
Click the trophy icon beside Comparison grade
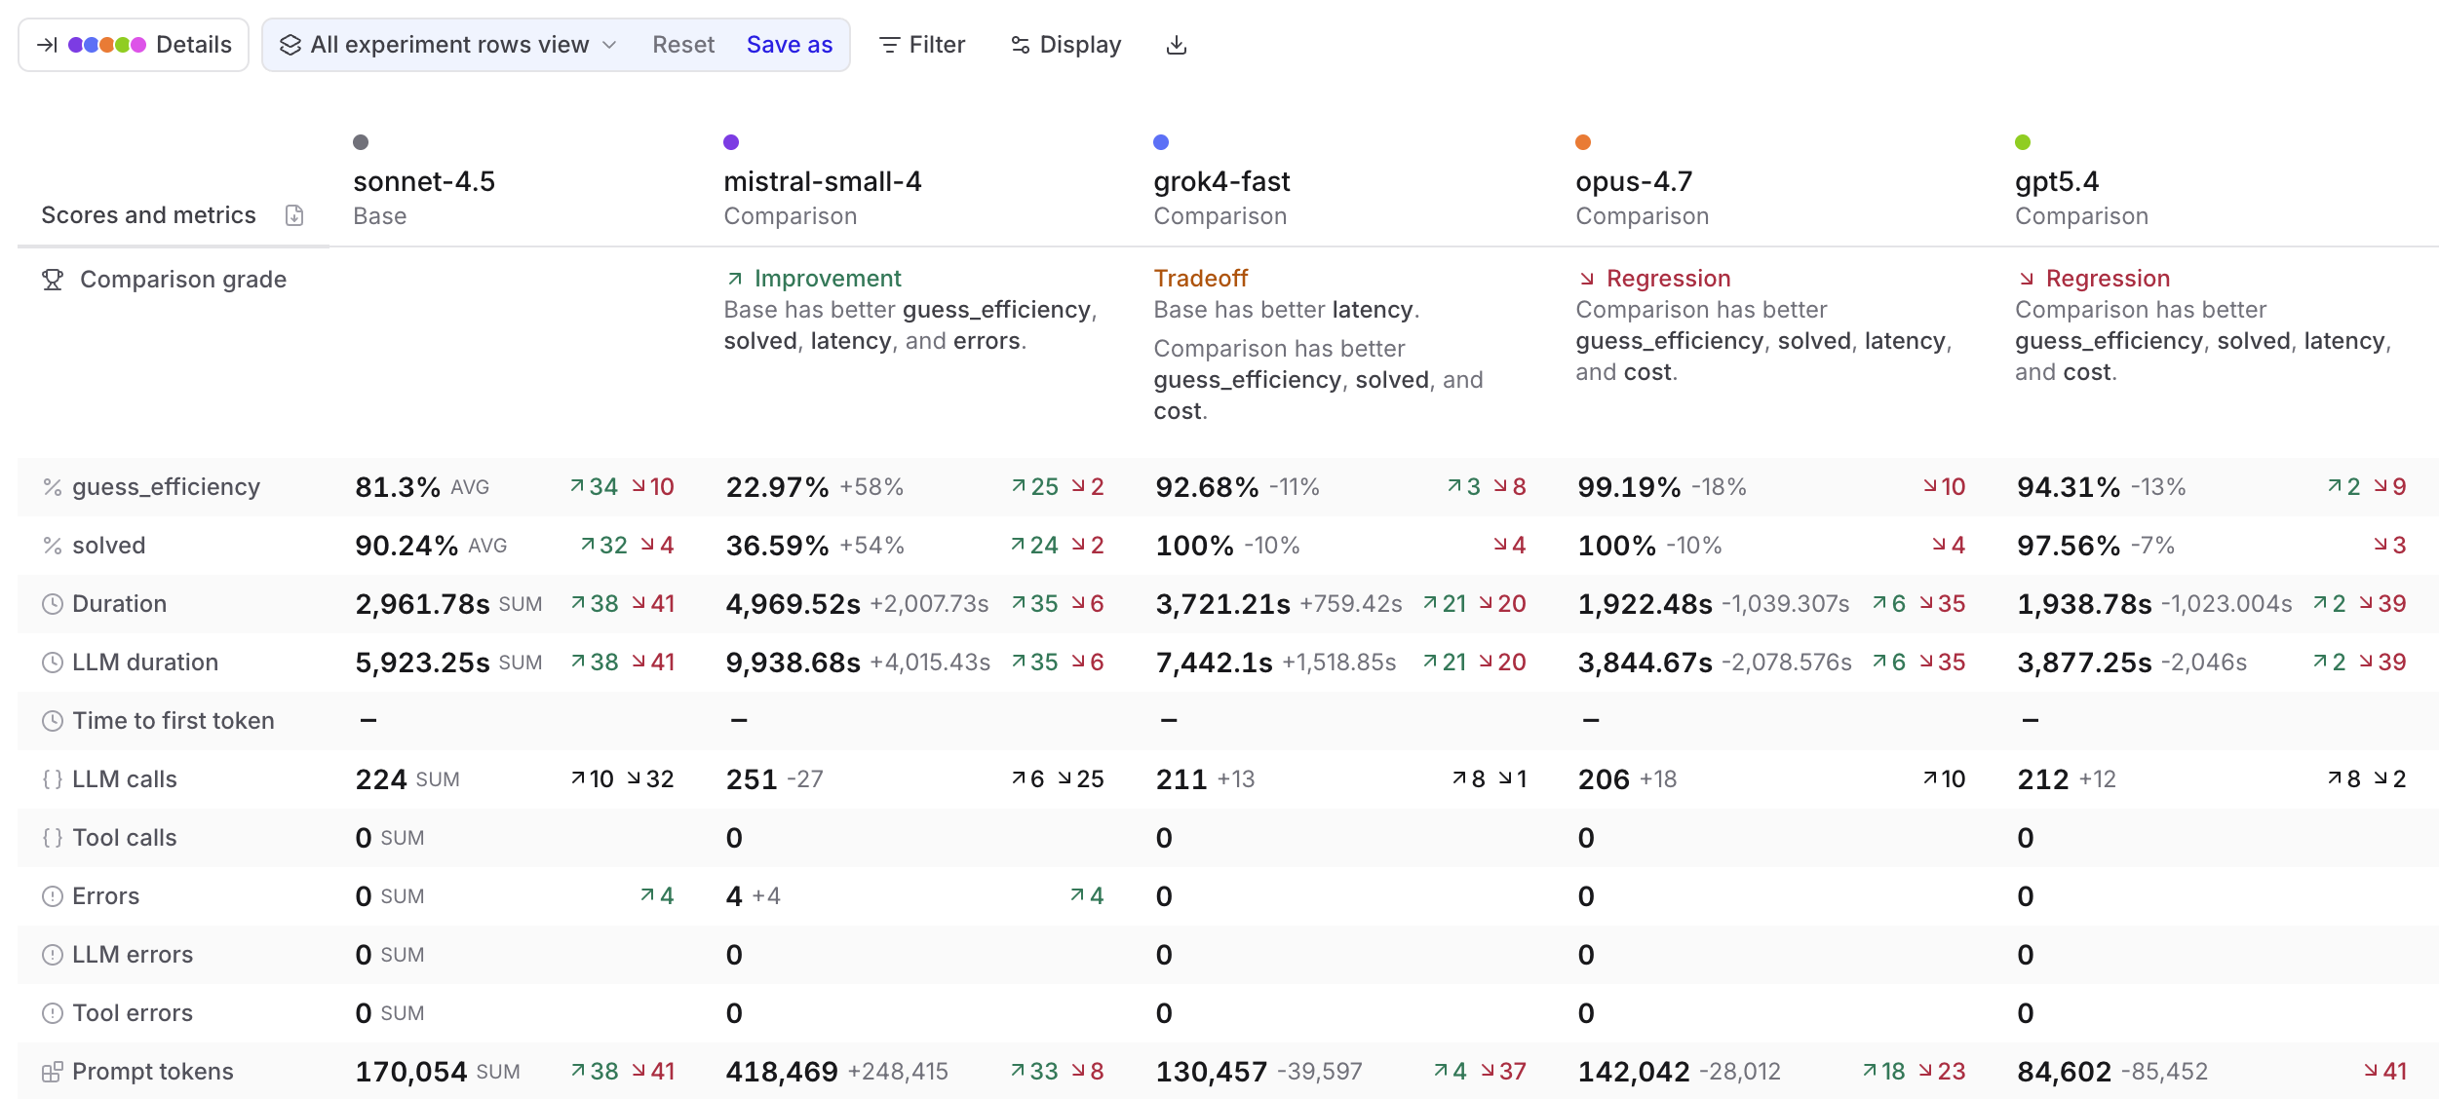click(53, 280)
